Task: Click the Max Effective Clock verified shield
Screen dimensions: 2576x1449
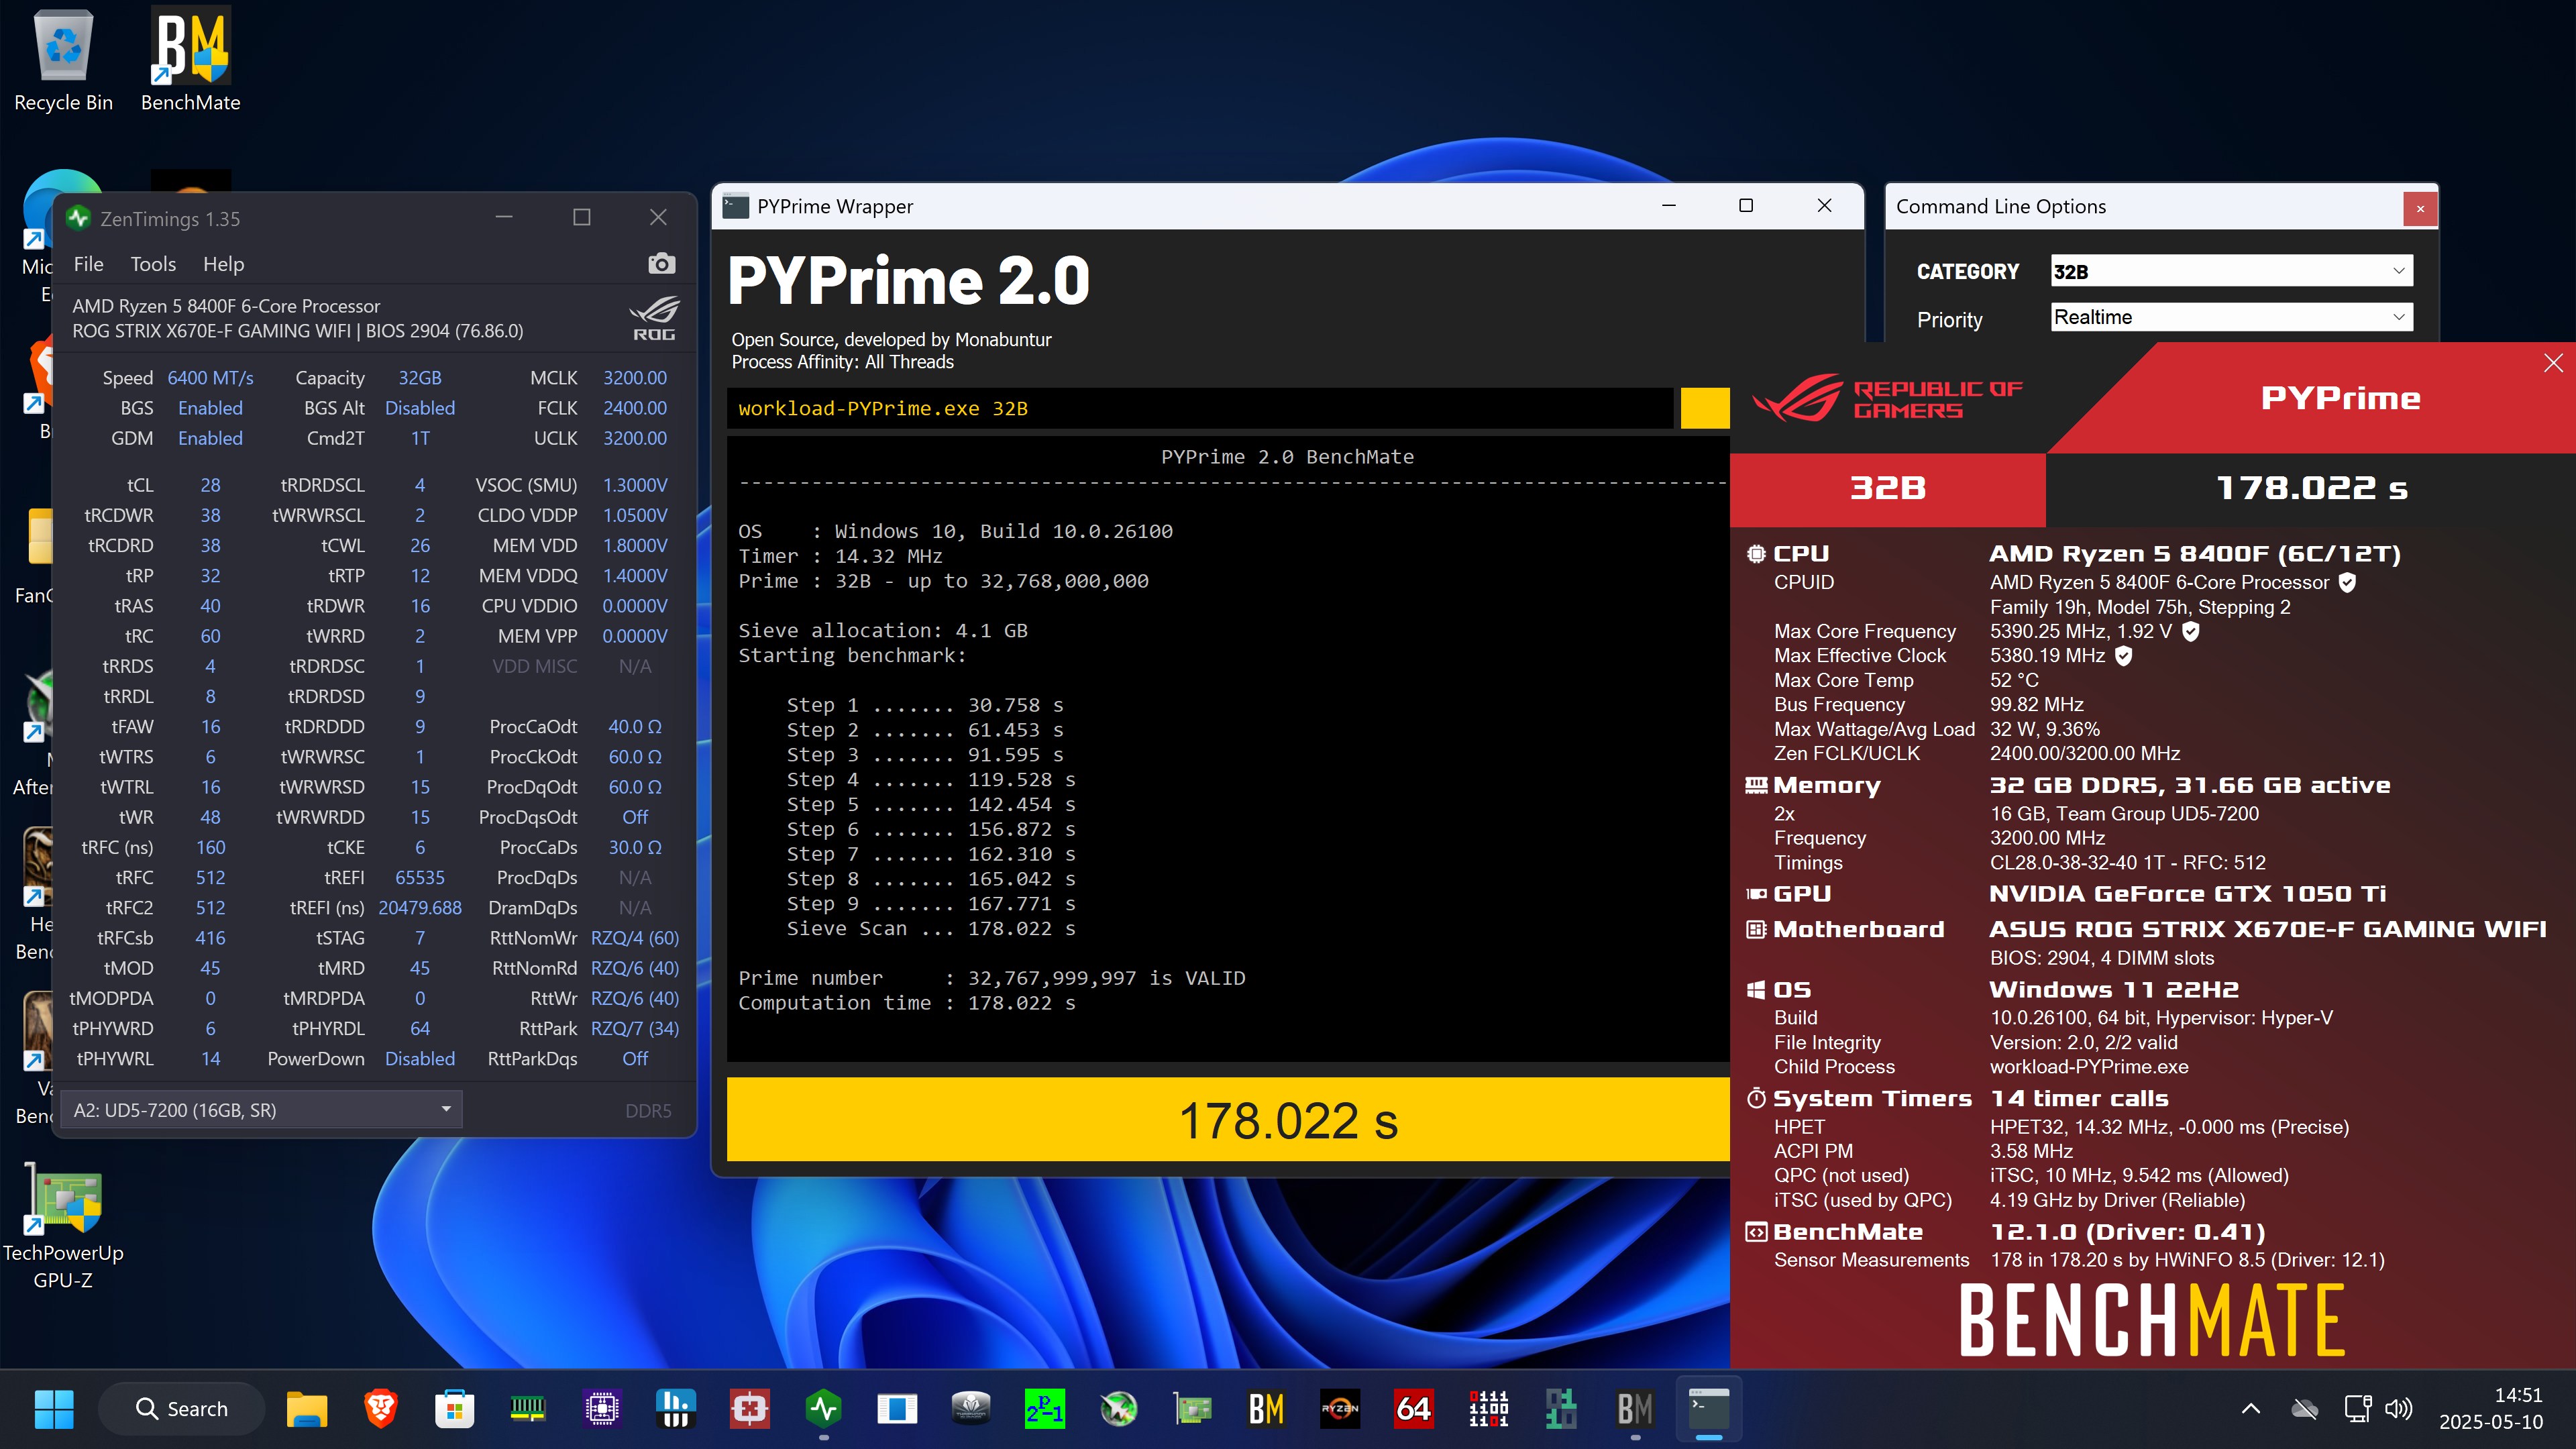Action: coord(2124,656)
